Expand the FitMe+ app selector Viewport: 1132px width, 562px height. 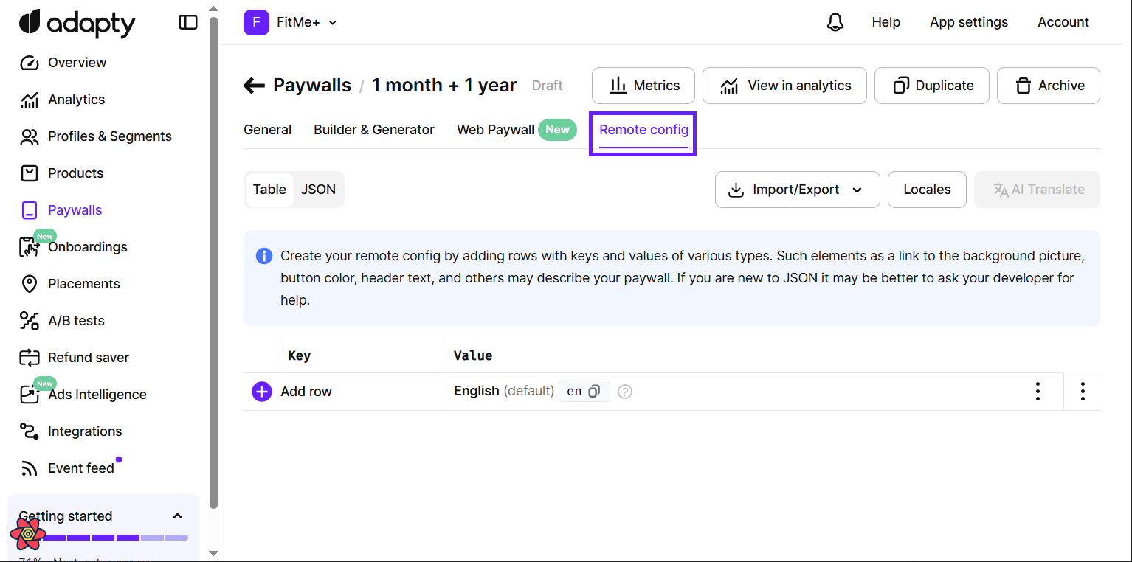point(291,22)
